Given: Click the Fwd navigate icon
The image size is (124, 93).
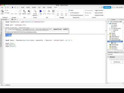Looking at the screenshot, I should tap(16, 11).
